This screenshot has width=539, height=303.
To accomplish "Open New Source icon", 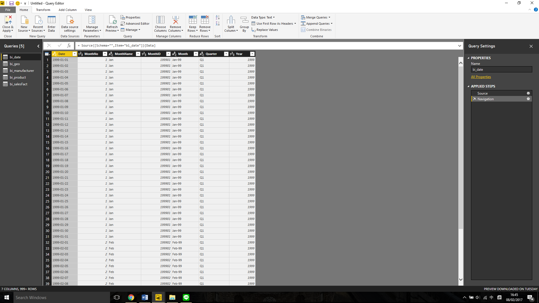I will 24,20.
